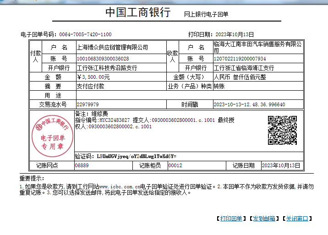Click the payer bank 工行张江科技秀沿路支行
The image size is (328, 235).
click(107, 68)
